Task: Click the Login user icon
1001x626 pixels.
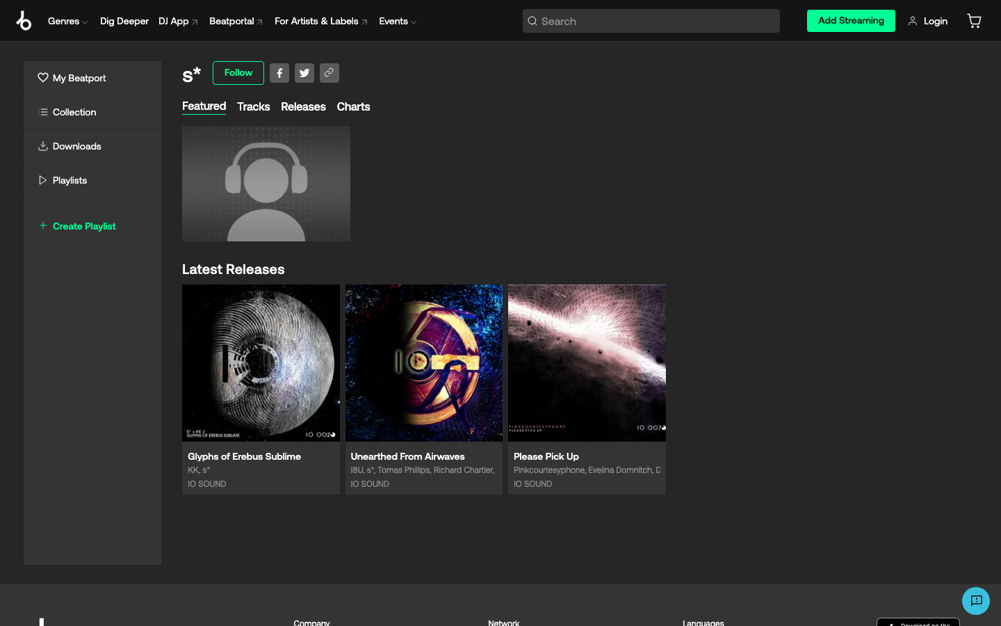Action: pos(913,21)
